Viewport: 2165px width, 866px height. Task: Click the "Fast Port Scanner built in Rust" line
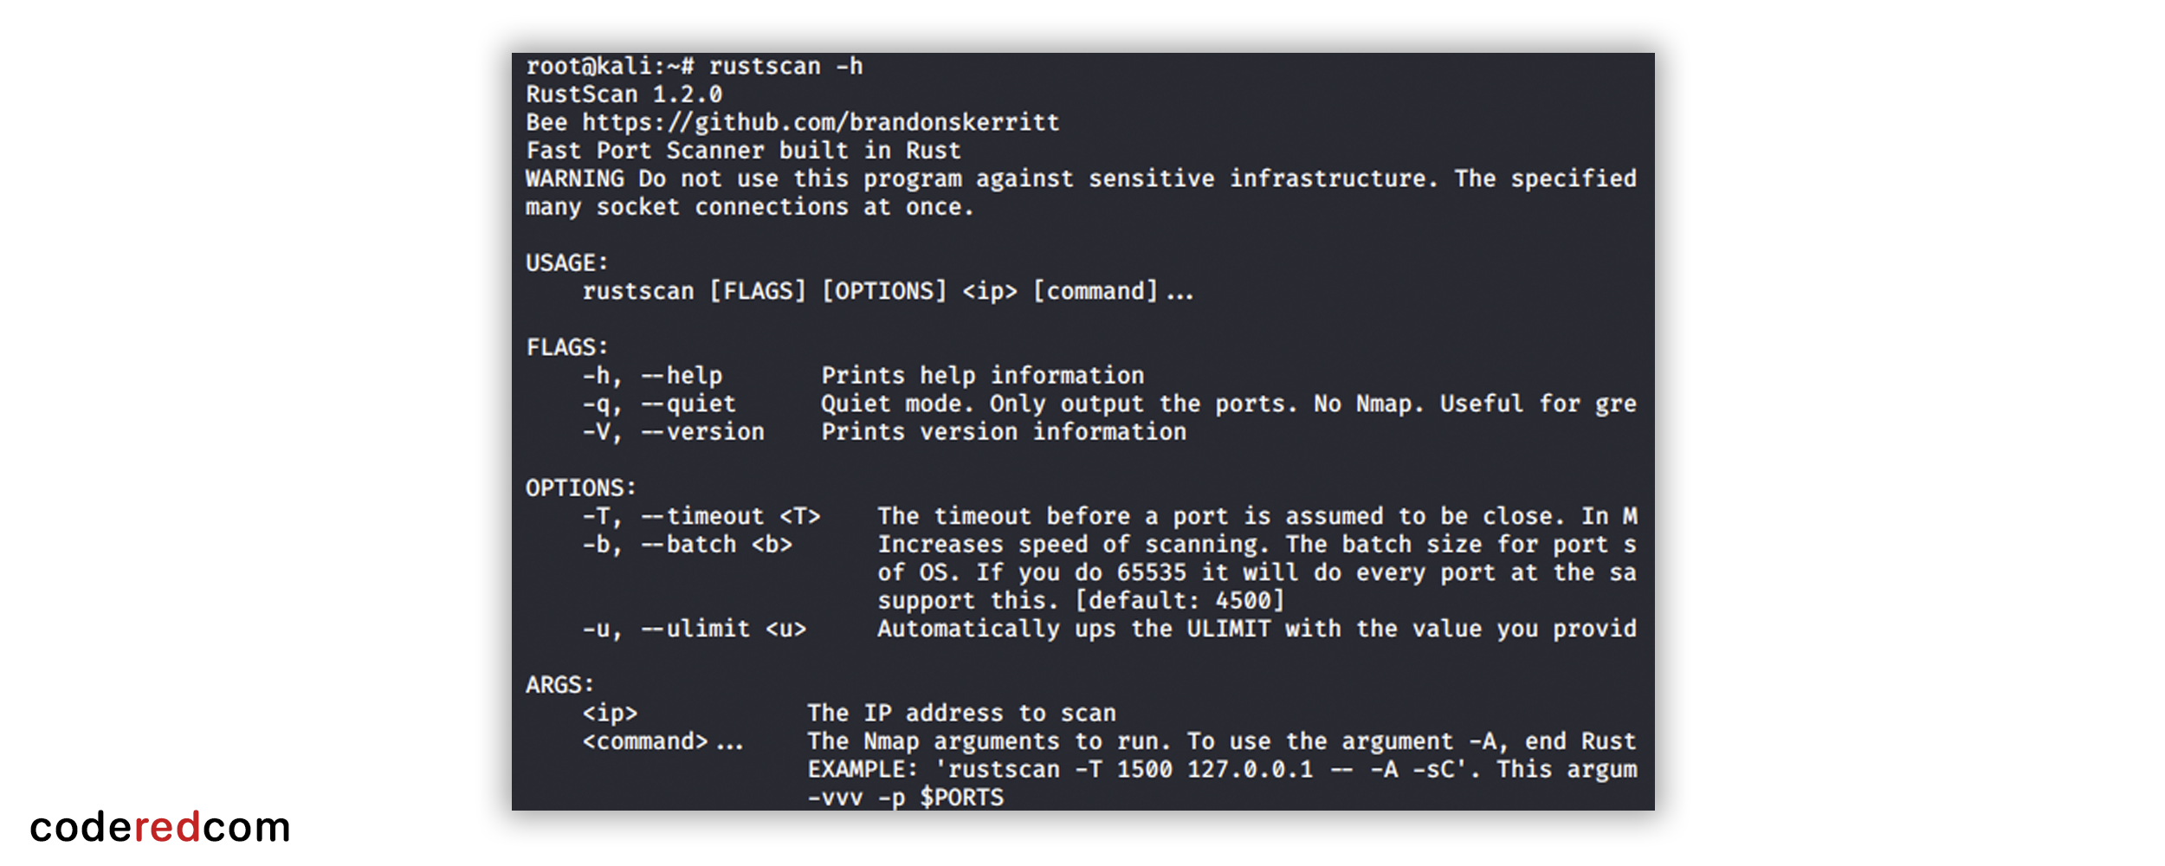(x=743, y=151)
